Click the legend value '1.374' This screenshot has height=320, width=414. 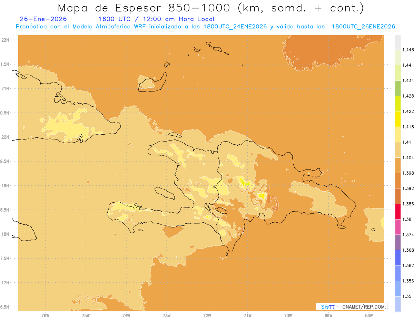coord(408,234)
